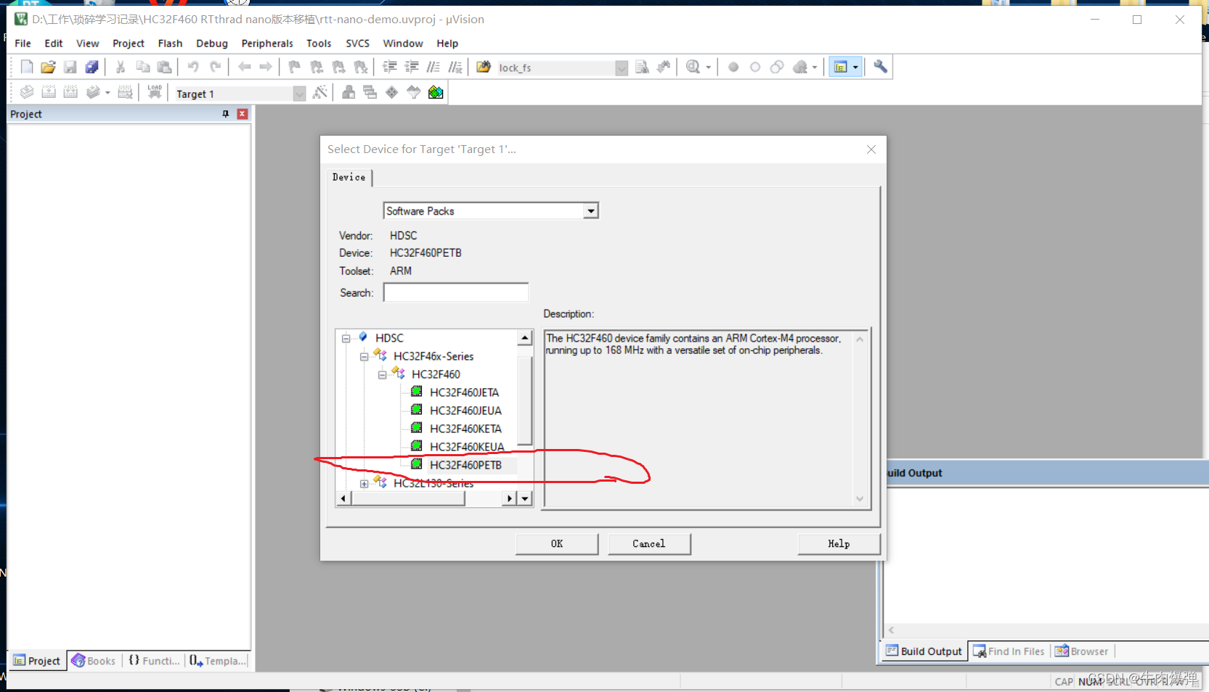Screen dimensions: 1209x692
Task: Open the Project menu
Action: point(129,44)
